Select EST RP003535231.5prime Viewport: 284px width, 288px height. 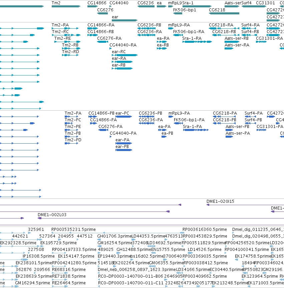pos(73,230)
